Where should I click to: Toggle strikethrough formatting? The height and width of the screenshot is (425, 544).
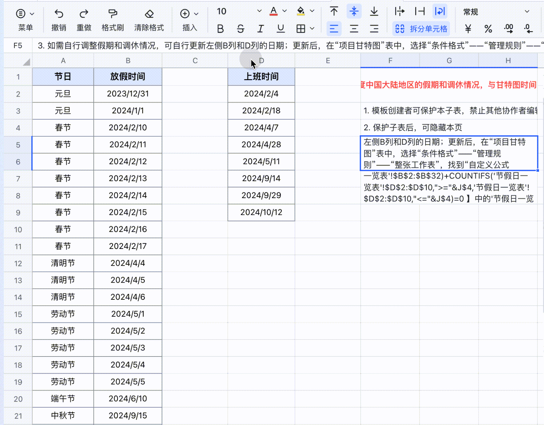click(x=240, y=29)
